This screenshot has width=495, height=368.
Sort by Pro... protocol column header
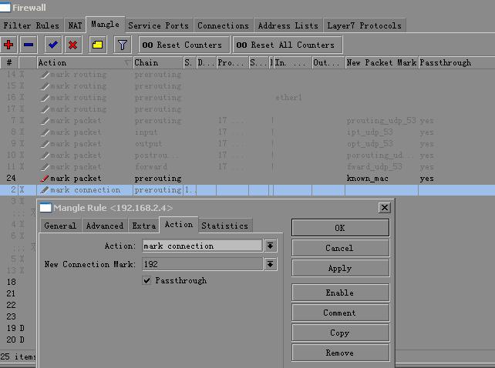(x=232, y=63)
